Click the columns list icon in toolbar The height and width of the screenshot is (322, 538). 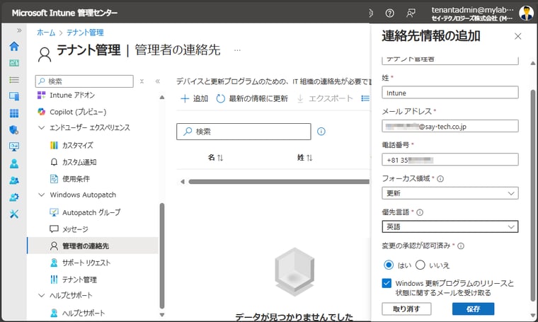(365, 99)
